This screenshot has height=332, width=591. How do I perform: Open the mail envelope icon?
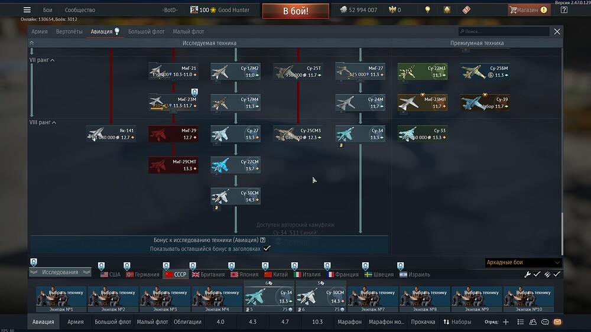tap(557, 322)
